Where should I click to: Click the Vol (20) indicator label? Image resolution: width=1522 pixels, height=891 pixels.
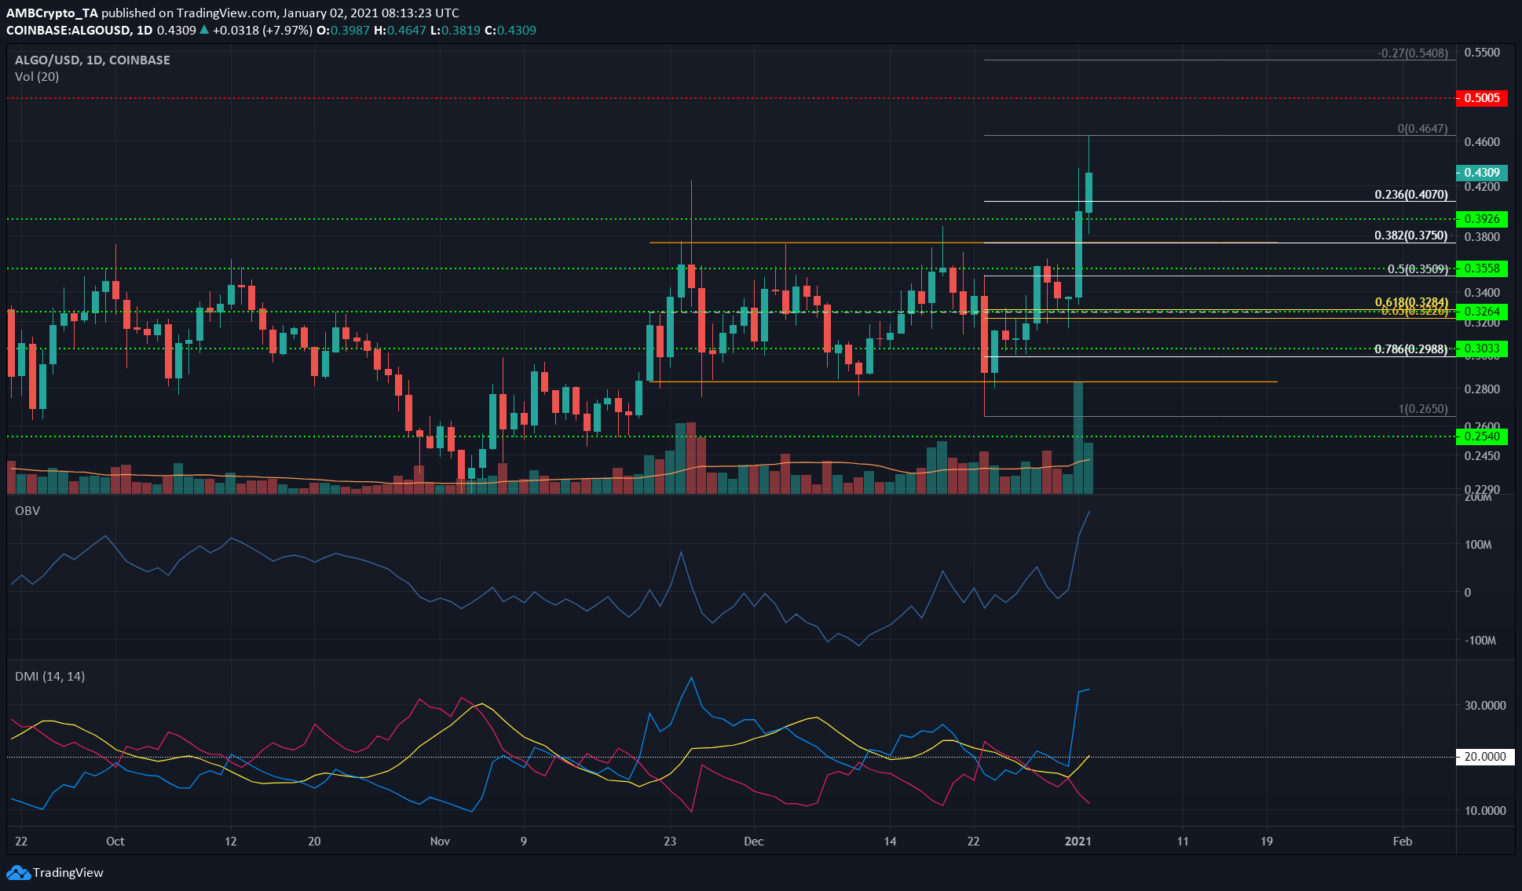coord(37,76)
